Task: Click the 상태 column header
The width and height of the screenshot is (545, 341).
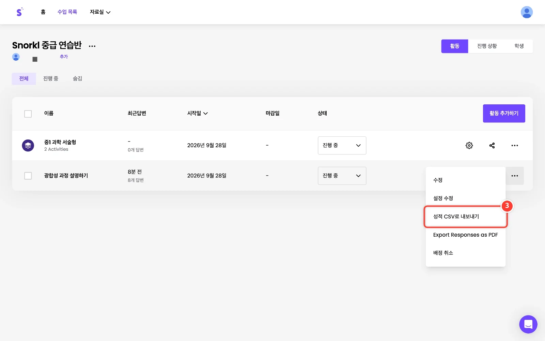Action: (x=322, y=113)
